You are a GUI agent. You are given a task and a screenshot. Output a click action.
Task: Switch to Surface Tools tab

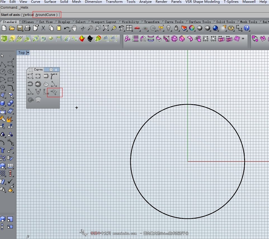click(200, 22)
